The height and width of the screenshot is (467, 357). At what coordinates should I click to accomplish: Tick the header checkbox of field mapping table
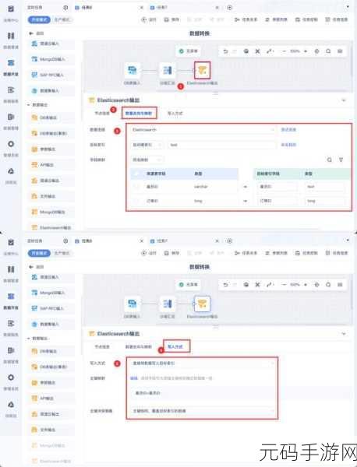tap(136, 174)
